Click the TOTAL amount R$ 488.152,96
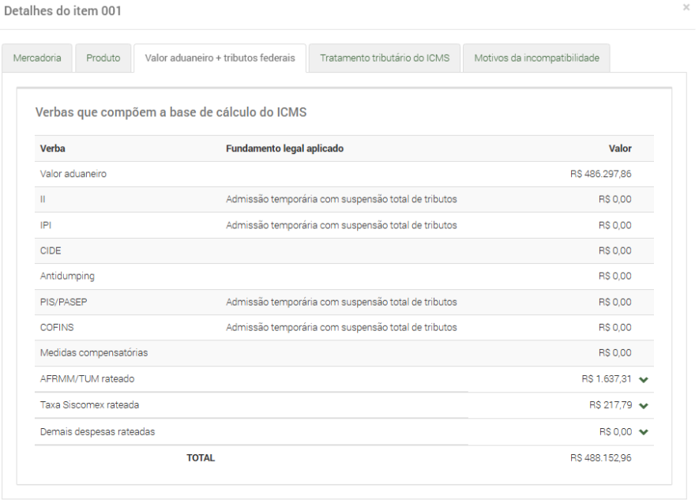The image size is (699, 504). [x=600, y=457]
